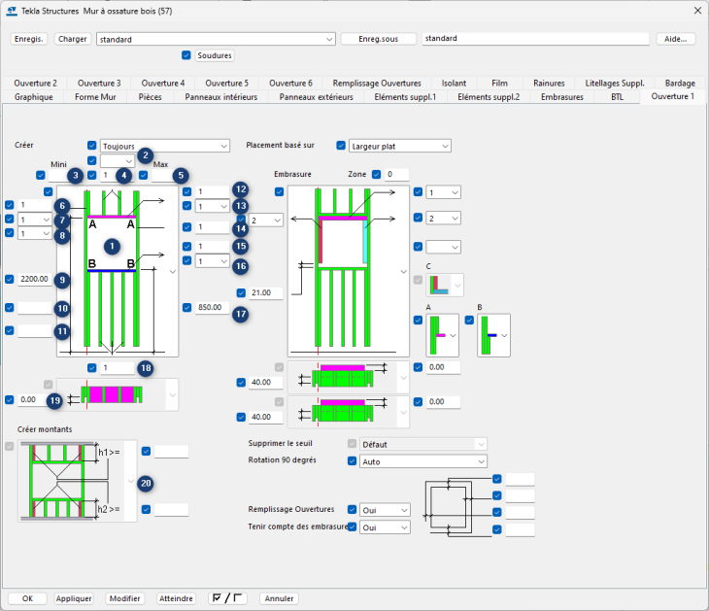Image resolution: width=709 pixels, height=611 pixels.
Task: Click the Tekla Structures title bar icon
Action: click(11, 11)
